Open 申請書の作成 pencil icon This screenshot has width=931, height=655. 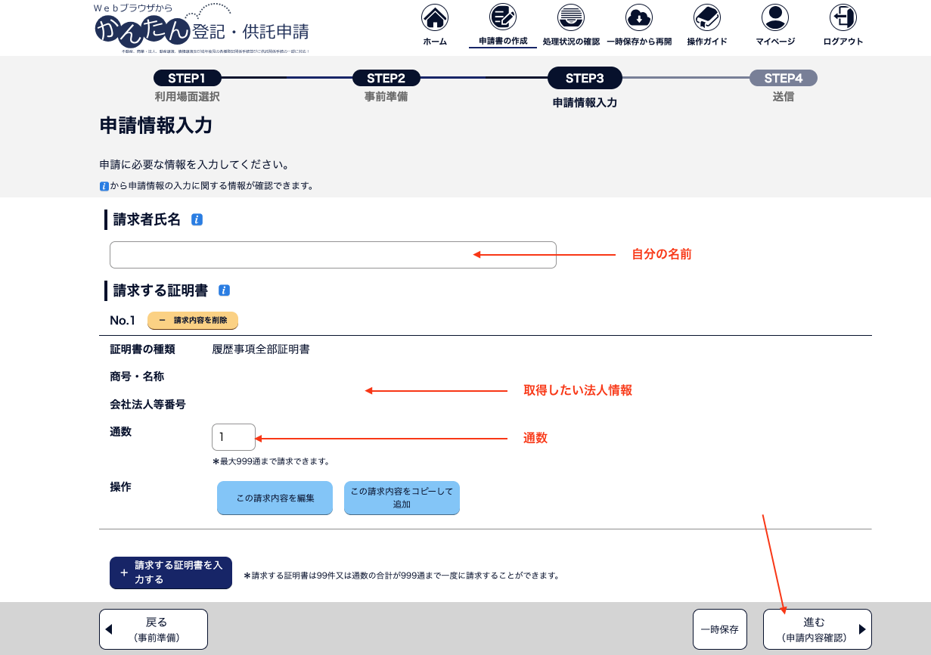pyautogui.click(x=502, y=17)
